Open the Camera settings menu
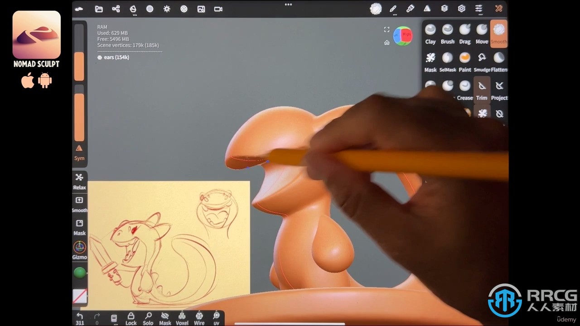This screenshot has width=580, height=326. (218, 9)
